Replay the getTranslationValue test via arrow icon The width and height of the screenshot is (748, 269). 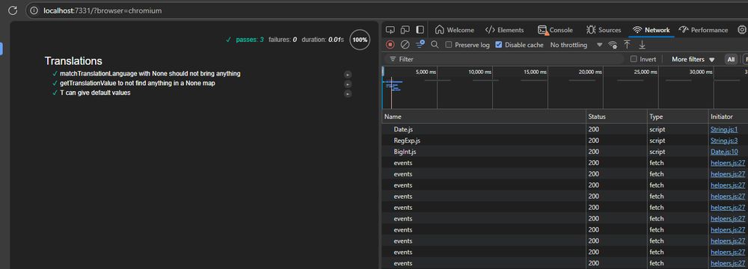point(348,84)
